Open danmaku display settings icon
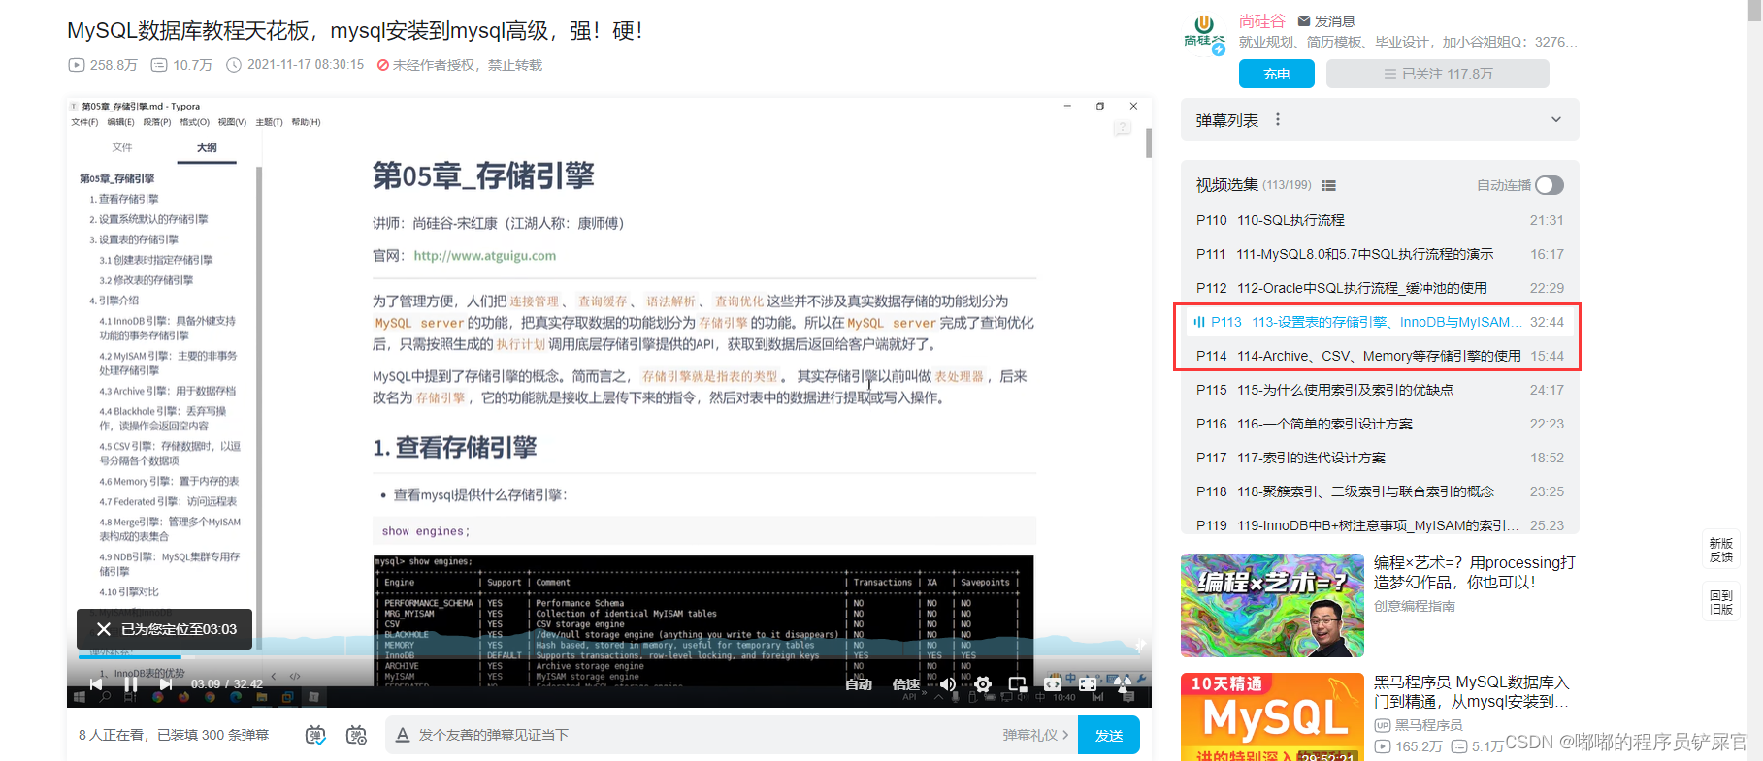The image size is (1763, 761). pos(356,735)
